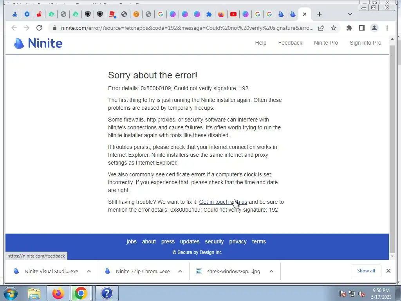This screenshot has width=401, height=301.
Task: Open the taskbar clock 9:56 PM
Action: [381, 294]
